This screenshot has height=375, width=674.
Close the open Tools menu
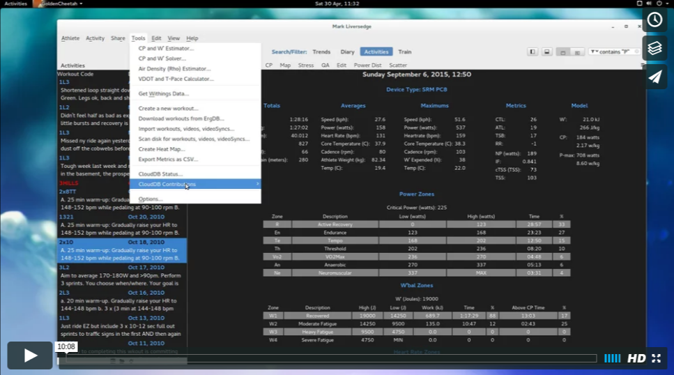click(x=138, y=38)
